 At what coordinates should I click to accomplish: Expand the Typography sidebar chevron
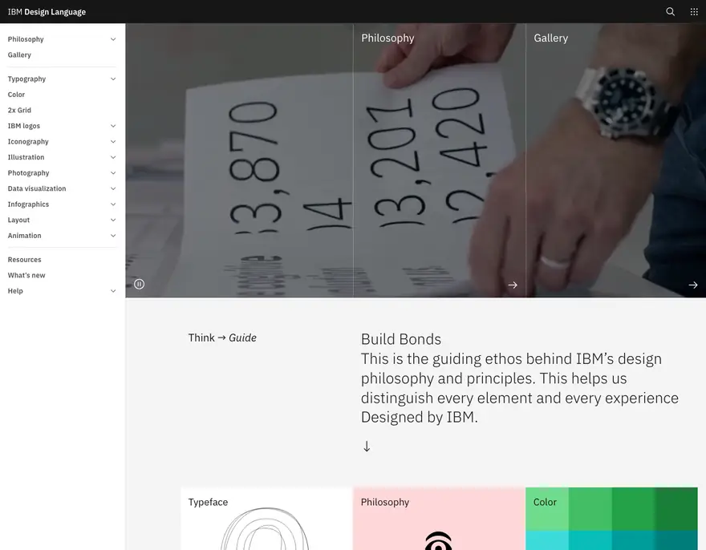(x=113, y=79)
